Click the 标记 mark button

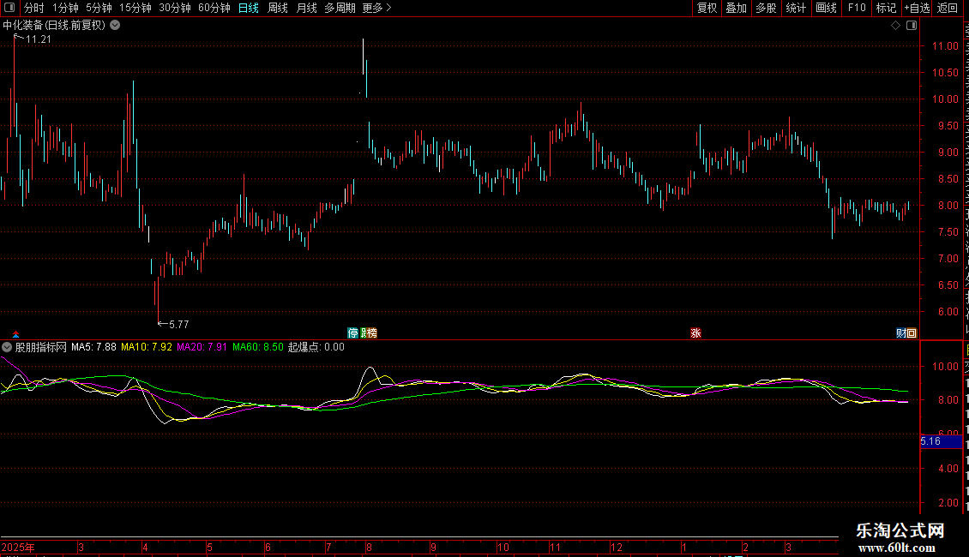pyautogui.click(x=886, y=8)
